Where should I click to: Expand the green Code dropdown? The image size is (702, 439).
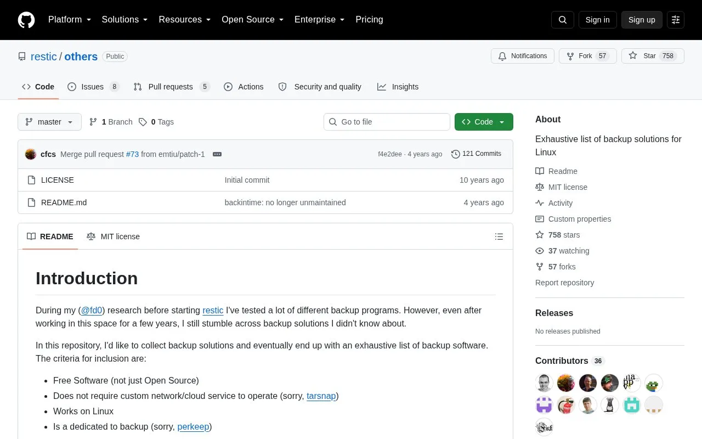click(x=484, y=122)
